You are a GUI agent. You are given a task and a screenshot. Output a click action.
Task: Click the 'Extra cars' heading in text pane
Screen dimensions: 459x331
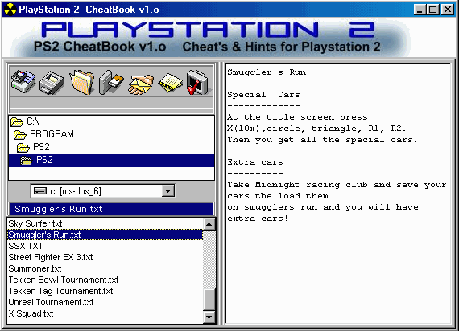pyautogui.click(x=255, y=162)
